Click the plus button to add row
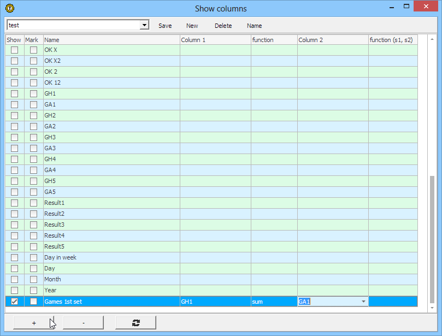442x336 pixels. click(34, 323)
